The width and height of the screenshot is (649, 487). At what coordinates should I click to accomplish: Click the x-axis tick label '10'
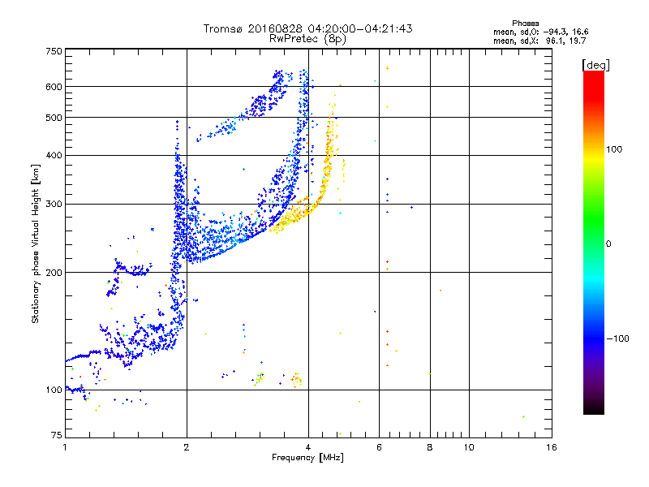[x=469, y=447]
